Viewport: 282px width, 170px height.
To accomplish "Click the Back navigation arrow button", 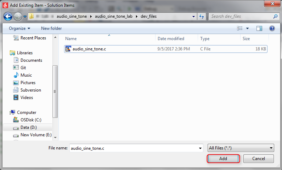I will click(x=8, y=16).
